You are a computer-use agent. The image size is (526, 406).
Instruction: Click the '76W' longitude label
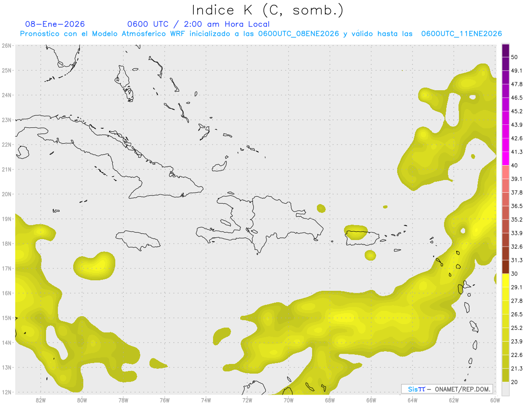164,400
